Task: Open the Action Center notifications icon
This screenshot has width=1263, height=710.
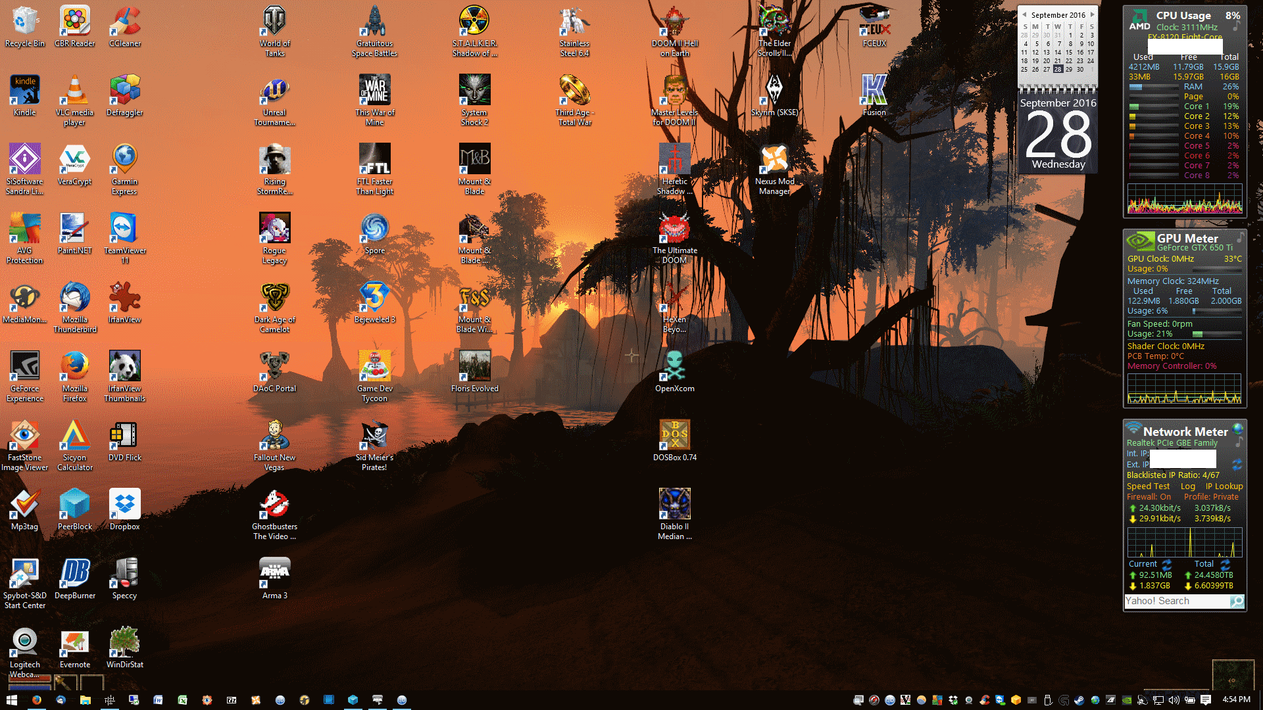Action: pos(1205,700)
